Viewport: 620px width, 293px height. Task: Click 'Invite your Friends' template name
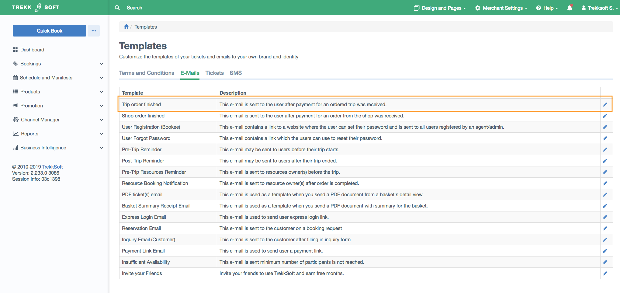[x=142, y=273]
